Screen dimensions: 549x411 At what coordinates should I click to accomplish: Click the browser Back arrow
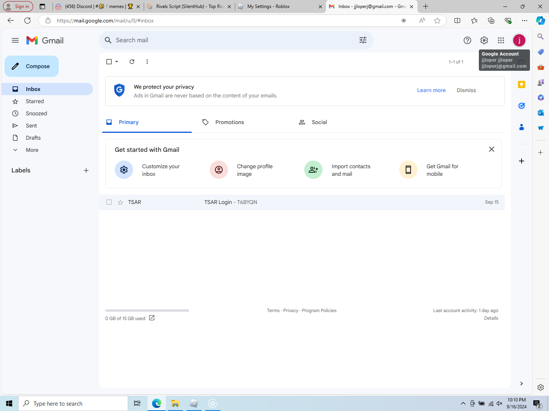pos(11,21)
